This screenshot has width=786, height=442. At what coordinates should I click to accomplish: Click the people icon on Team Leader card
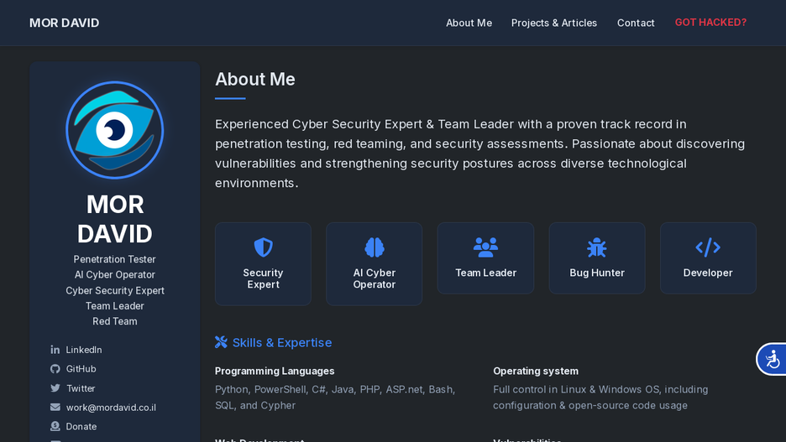(485, 247)
